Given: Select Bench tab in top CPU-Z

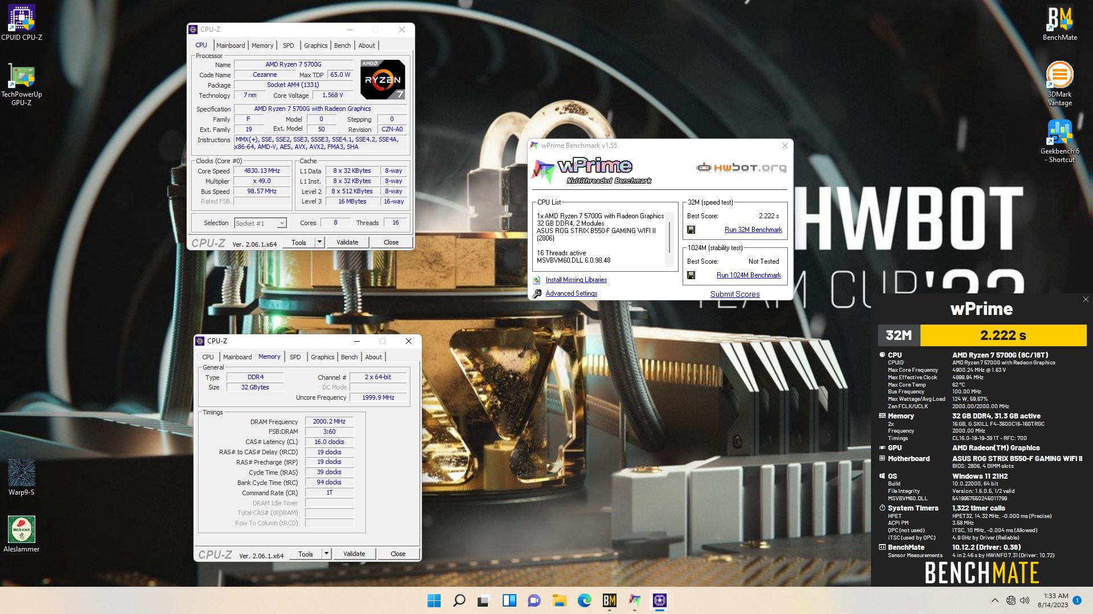Looking at the screenshot, I should click(342, 45).
